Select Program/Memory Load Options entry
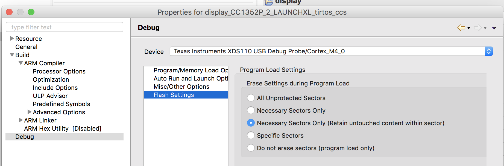Viewport: 504px width, 166px height. point(186,70)
